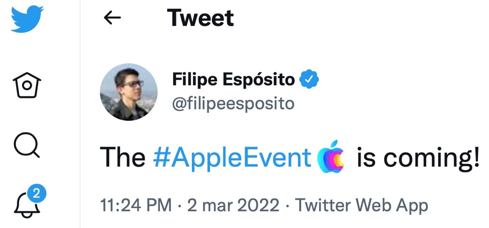The width and height of the screenshot is (489, 228).
Task: Click the Twitter Web App source label
Action: pyautogui.click(x=361, y=205)
